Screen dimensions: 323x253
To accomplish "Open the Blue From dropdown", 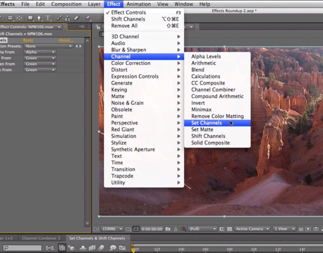I will pos(40,70).
